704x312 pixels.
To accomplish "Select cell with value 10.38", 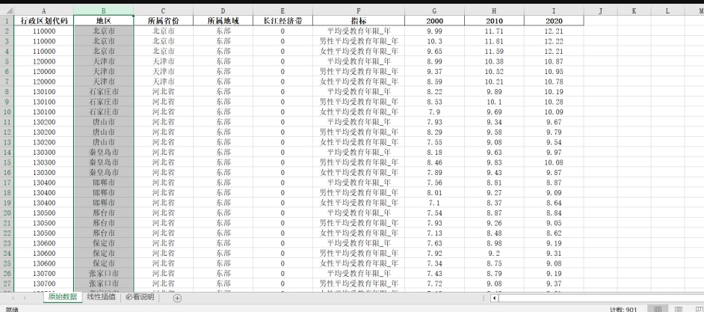I will click(494, 61).
